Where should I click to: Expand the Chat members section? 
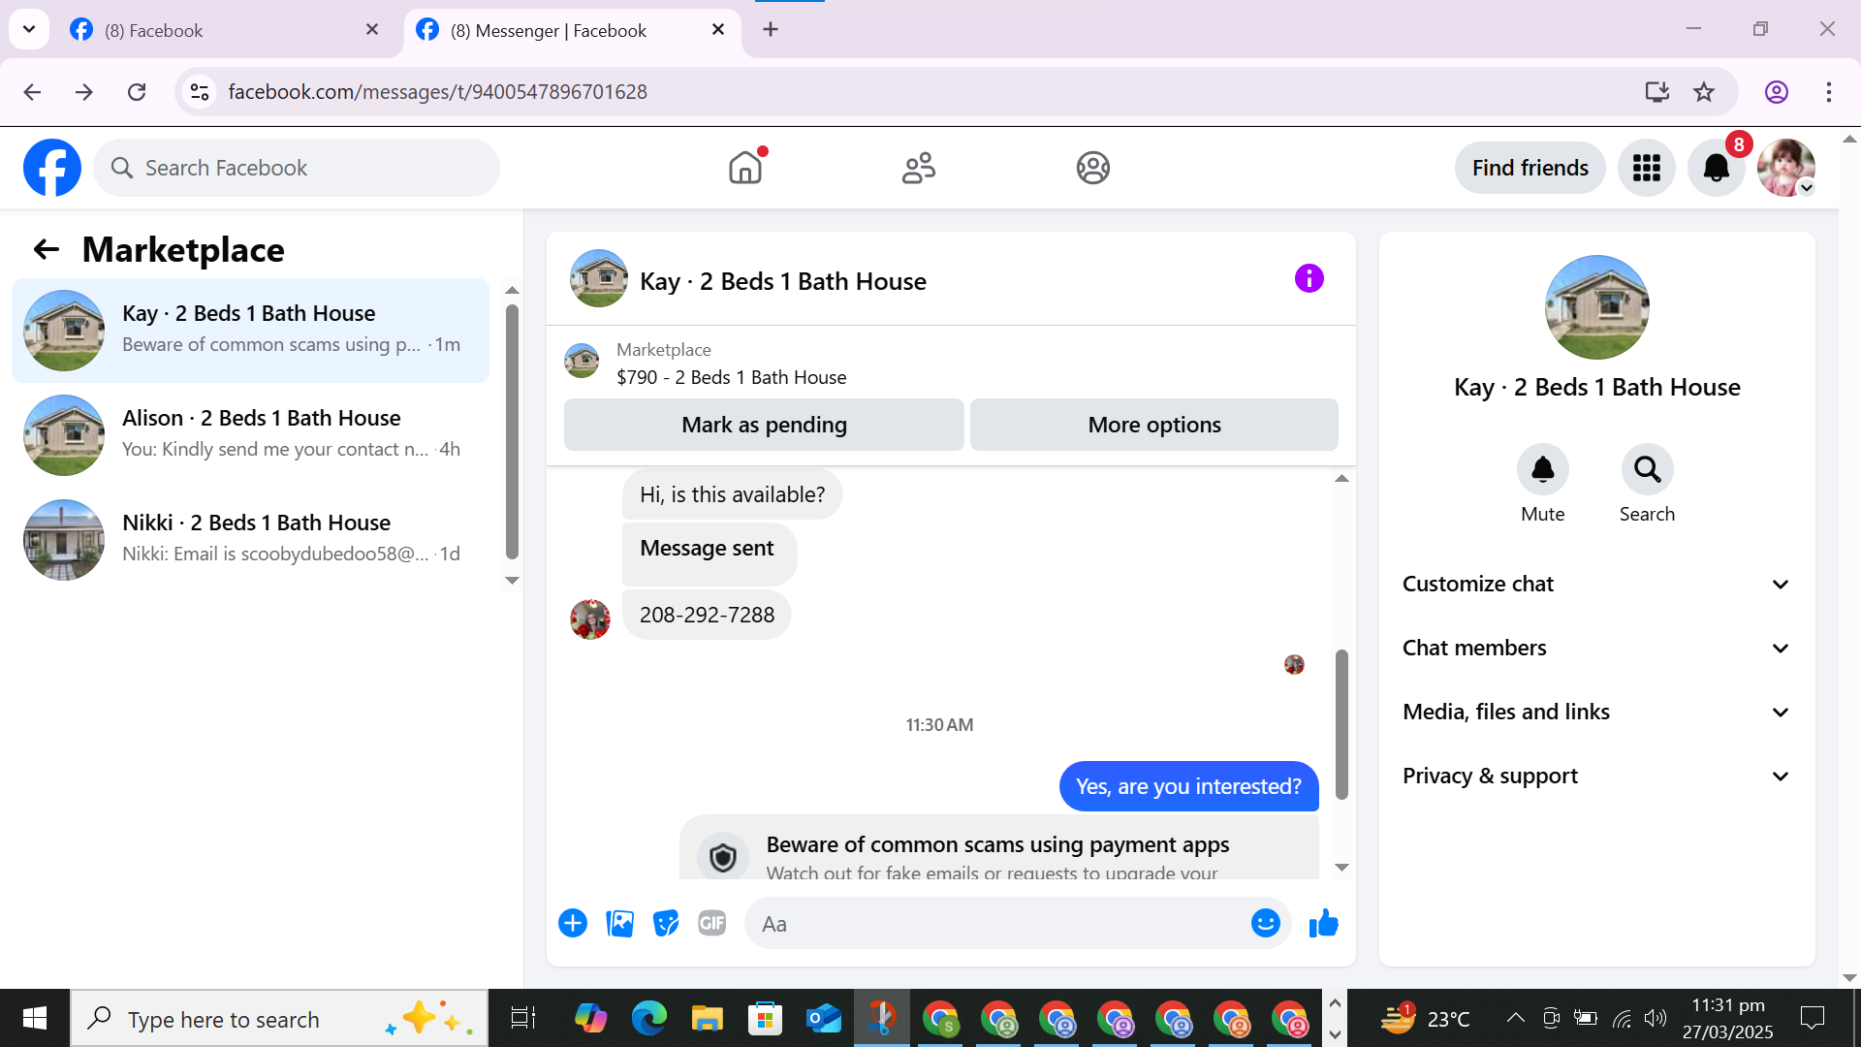(1596, 648)
